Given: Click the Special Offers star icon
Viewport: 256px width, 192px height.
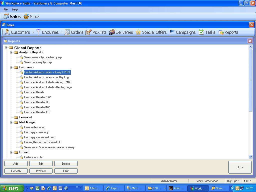Looking at the screenshot, I should [138, 32].
